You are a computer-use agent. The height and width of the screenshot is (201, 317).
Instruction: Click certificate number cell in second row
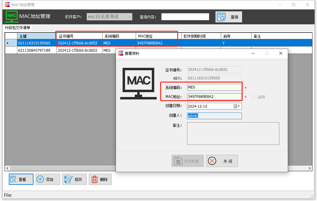(x=79, y=50)
